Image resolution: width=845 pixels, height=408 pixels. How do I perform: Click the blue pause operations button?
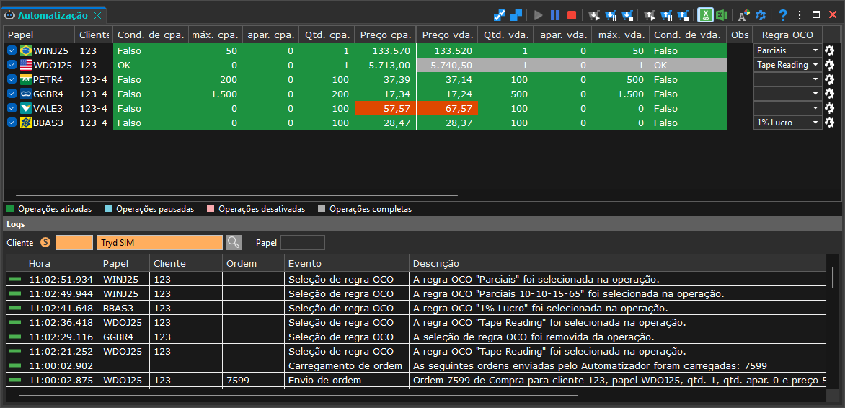[555, 15]
